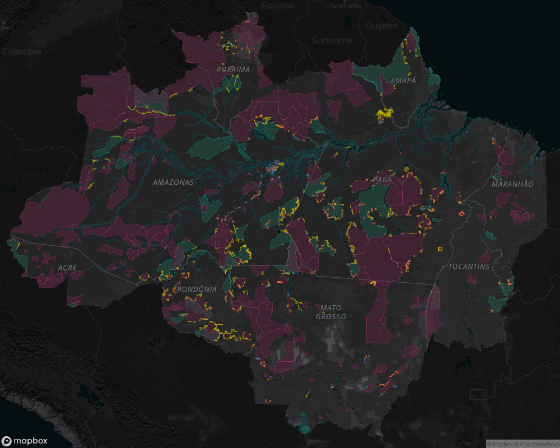Viewport: 560px width, 448px height.
Task: Click the RONDÔNIA state label
Action: pyautogui.click(x=196, y=289)
